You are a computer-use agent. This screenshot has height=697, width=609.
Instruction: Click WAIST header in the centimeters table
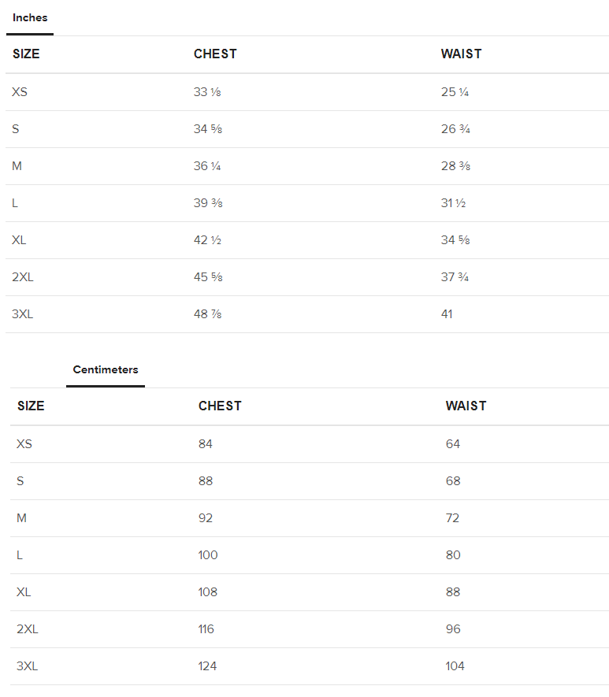click(466, 406)
